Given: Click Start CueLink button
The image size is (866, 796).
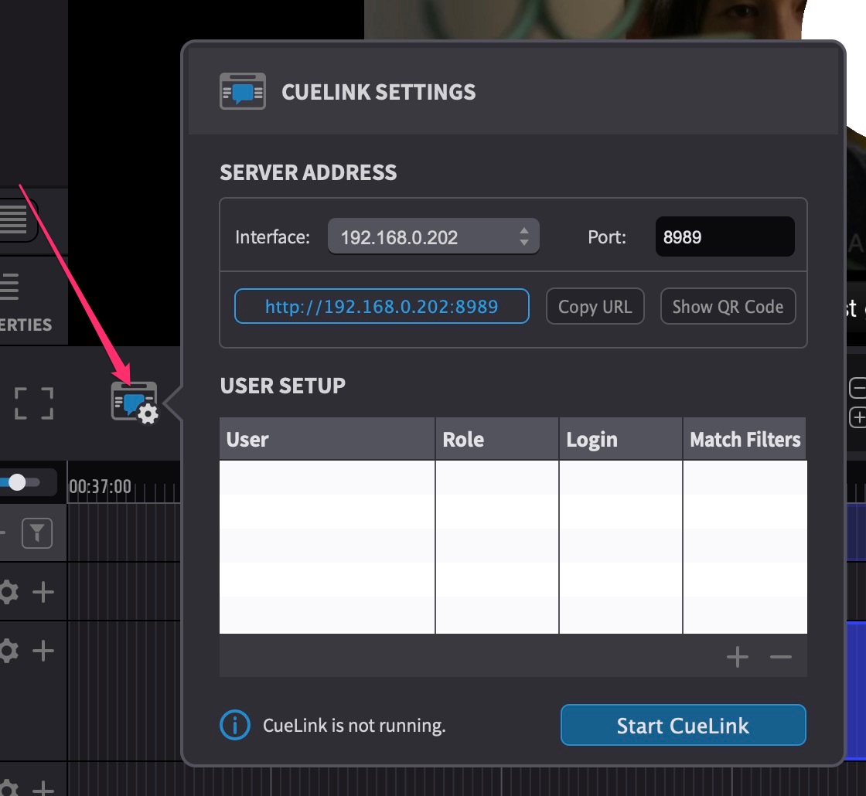Looking at the screenshot, I should click(x=684, y=726).
